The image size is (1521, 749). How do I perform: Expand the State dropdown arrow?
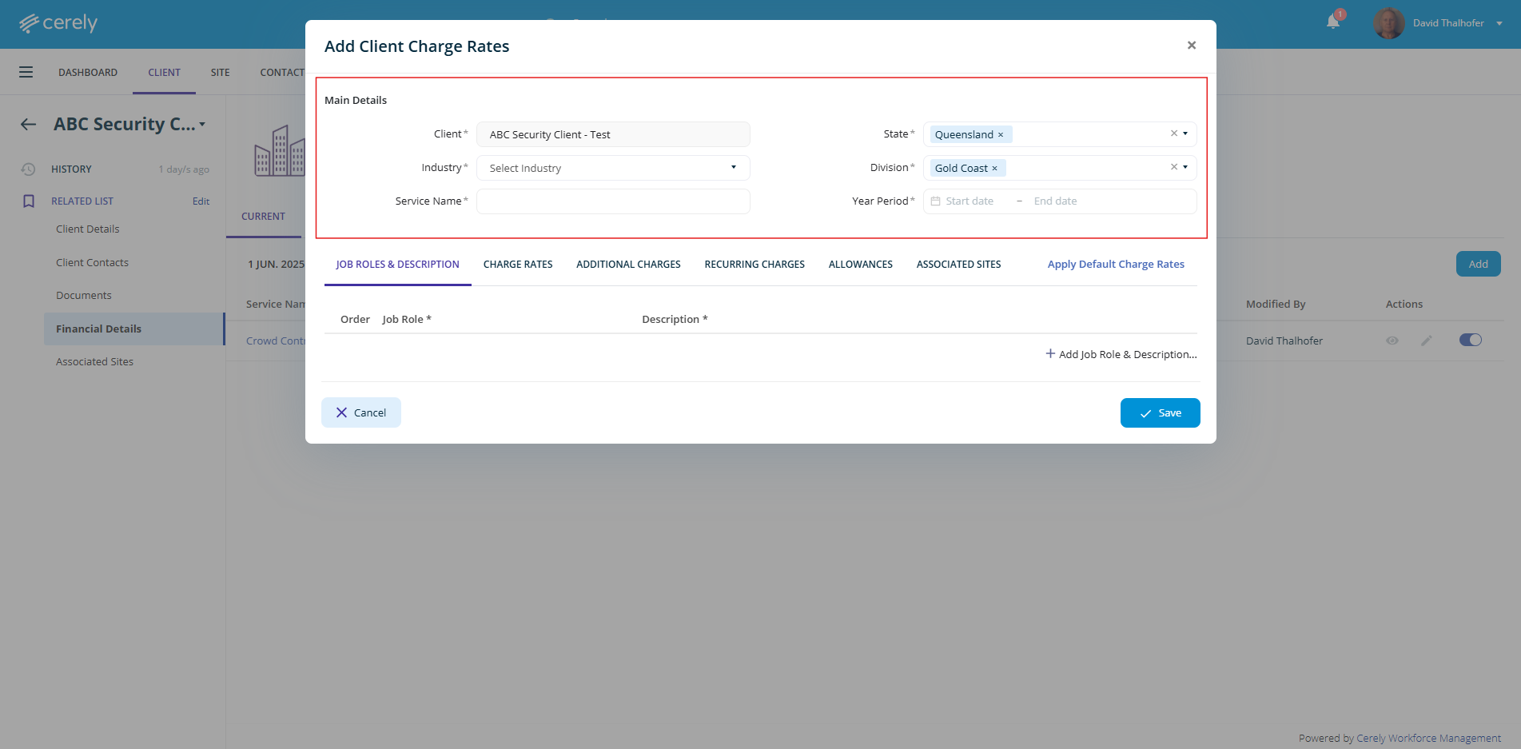tap(1185, 133)
